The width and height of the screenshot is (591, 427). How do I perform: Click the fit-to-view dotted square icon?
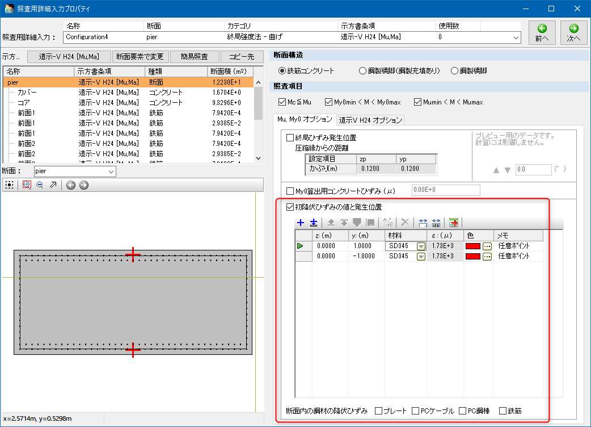[x=10, y=185]
